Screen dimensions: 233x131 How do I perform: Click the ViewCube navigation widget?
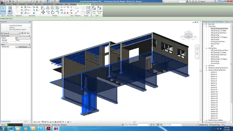click(188, 35)
